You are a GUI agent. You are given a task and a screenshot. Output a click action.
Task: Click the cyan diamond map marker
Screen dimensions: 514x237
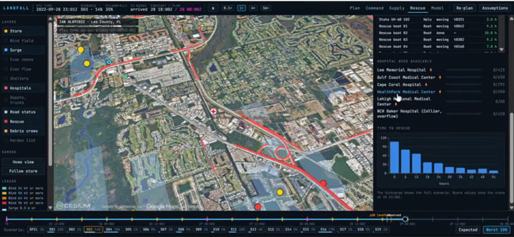[x=109, y=62]
